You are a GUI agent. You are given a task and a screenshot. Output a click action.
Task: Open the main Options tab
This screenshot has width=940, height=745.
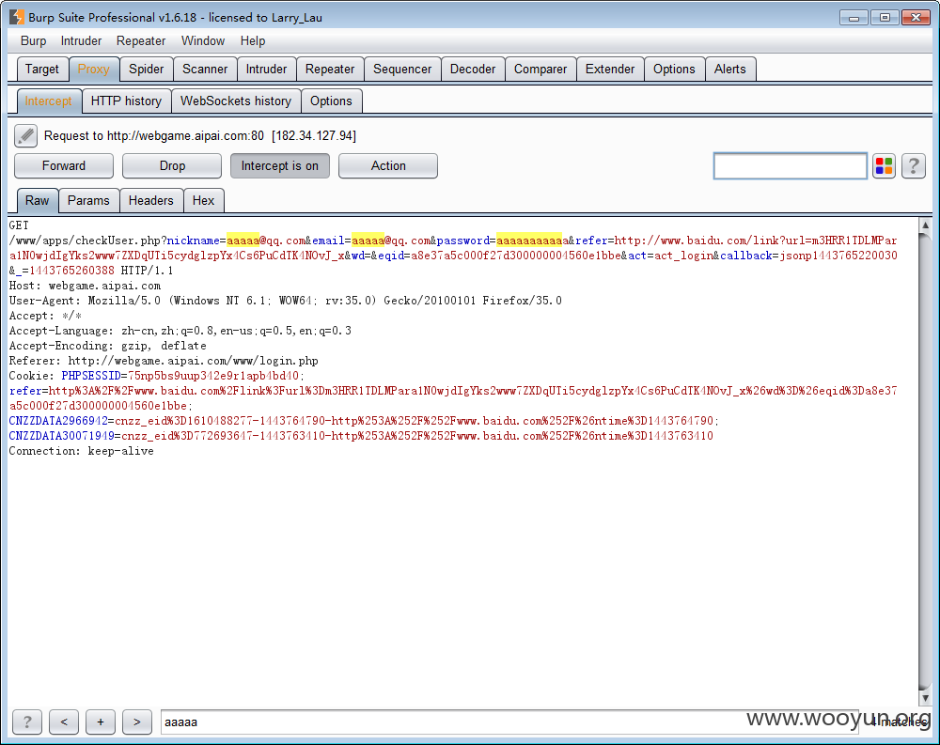tap(674, 69)
